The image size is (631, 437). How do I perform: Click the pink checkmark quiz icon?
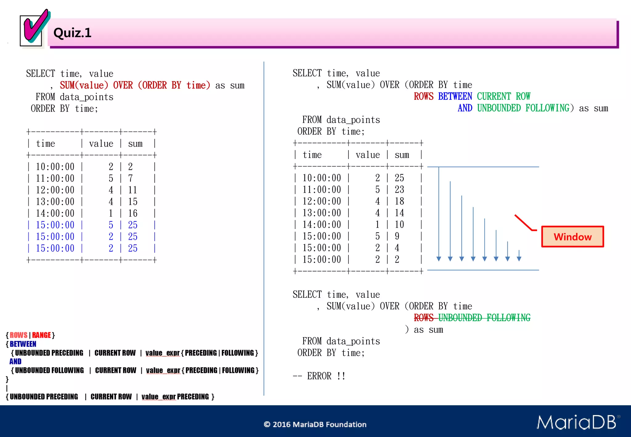click(x=35, y=28)
